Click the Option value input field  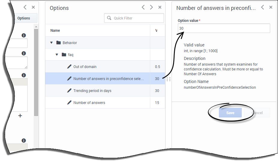pos(224,28)
